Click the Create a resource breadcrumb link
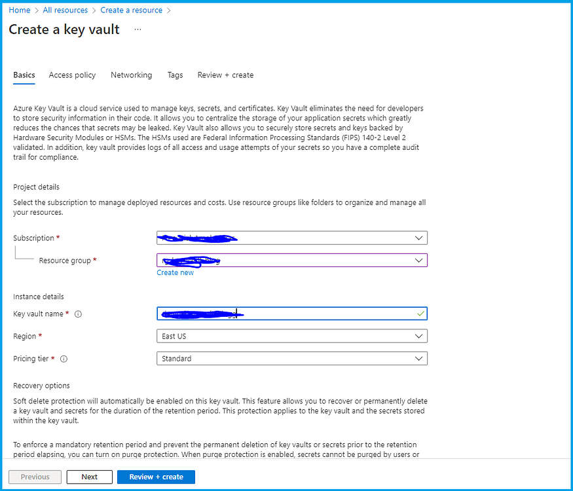The height and width of the screenshot is (491, 573). (132, 10)
